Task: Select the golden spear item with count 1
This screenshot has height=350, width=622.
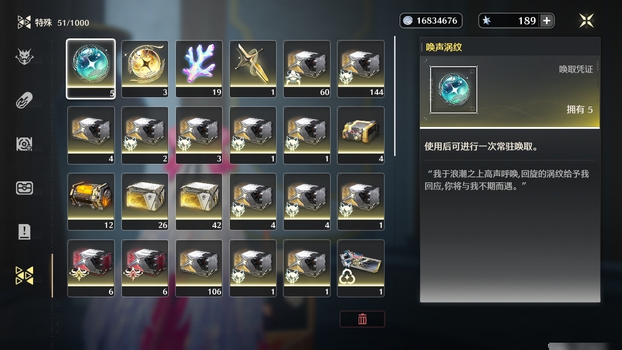Action: point(253,69)
